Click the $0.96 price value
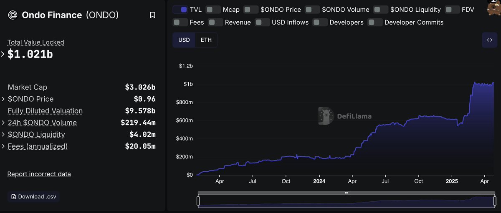This screenshot has height=213, width=501. (x=145, y=99)
